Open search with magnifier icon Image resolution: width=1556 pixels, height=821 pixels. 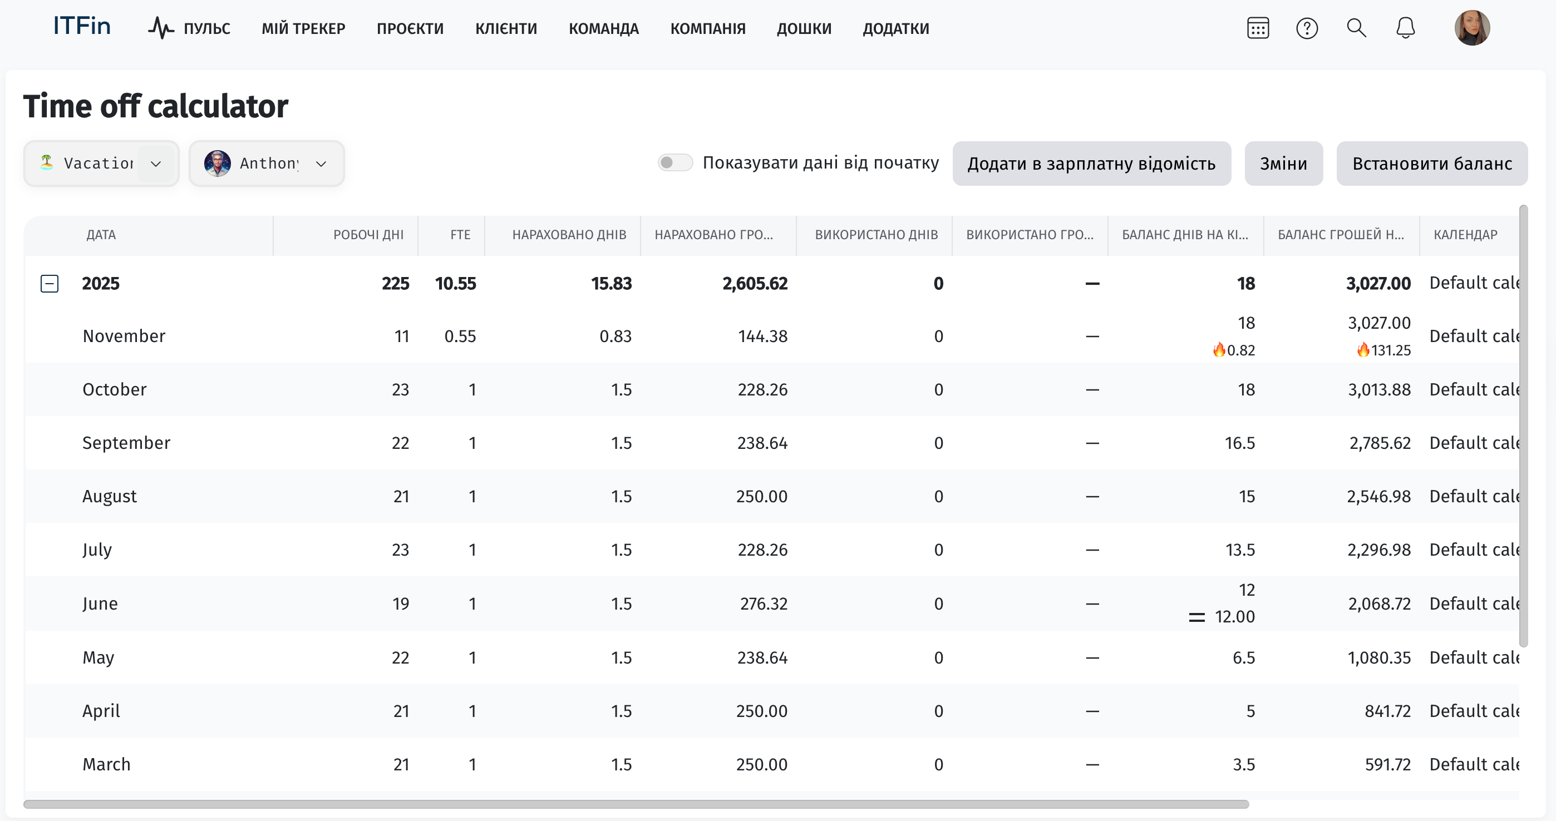click(x=1356, y=28)
